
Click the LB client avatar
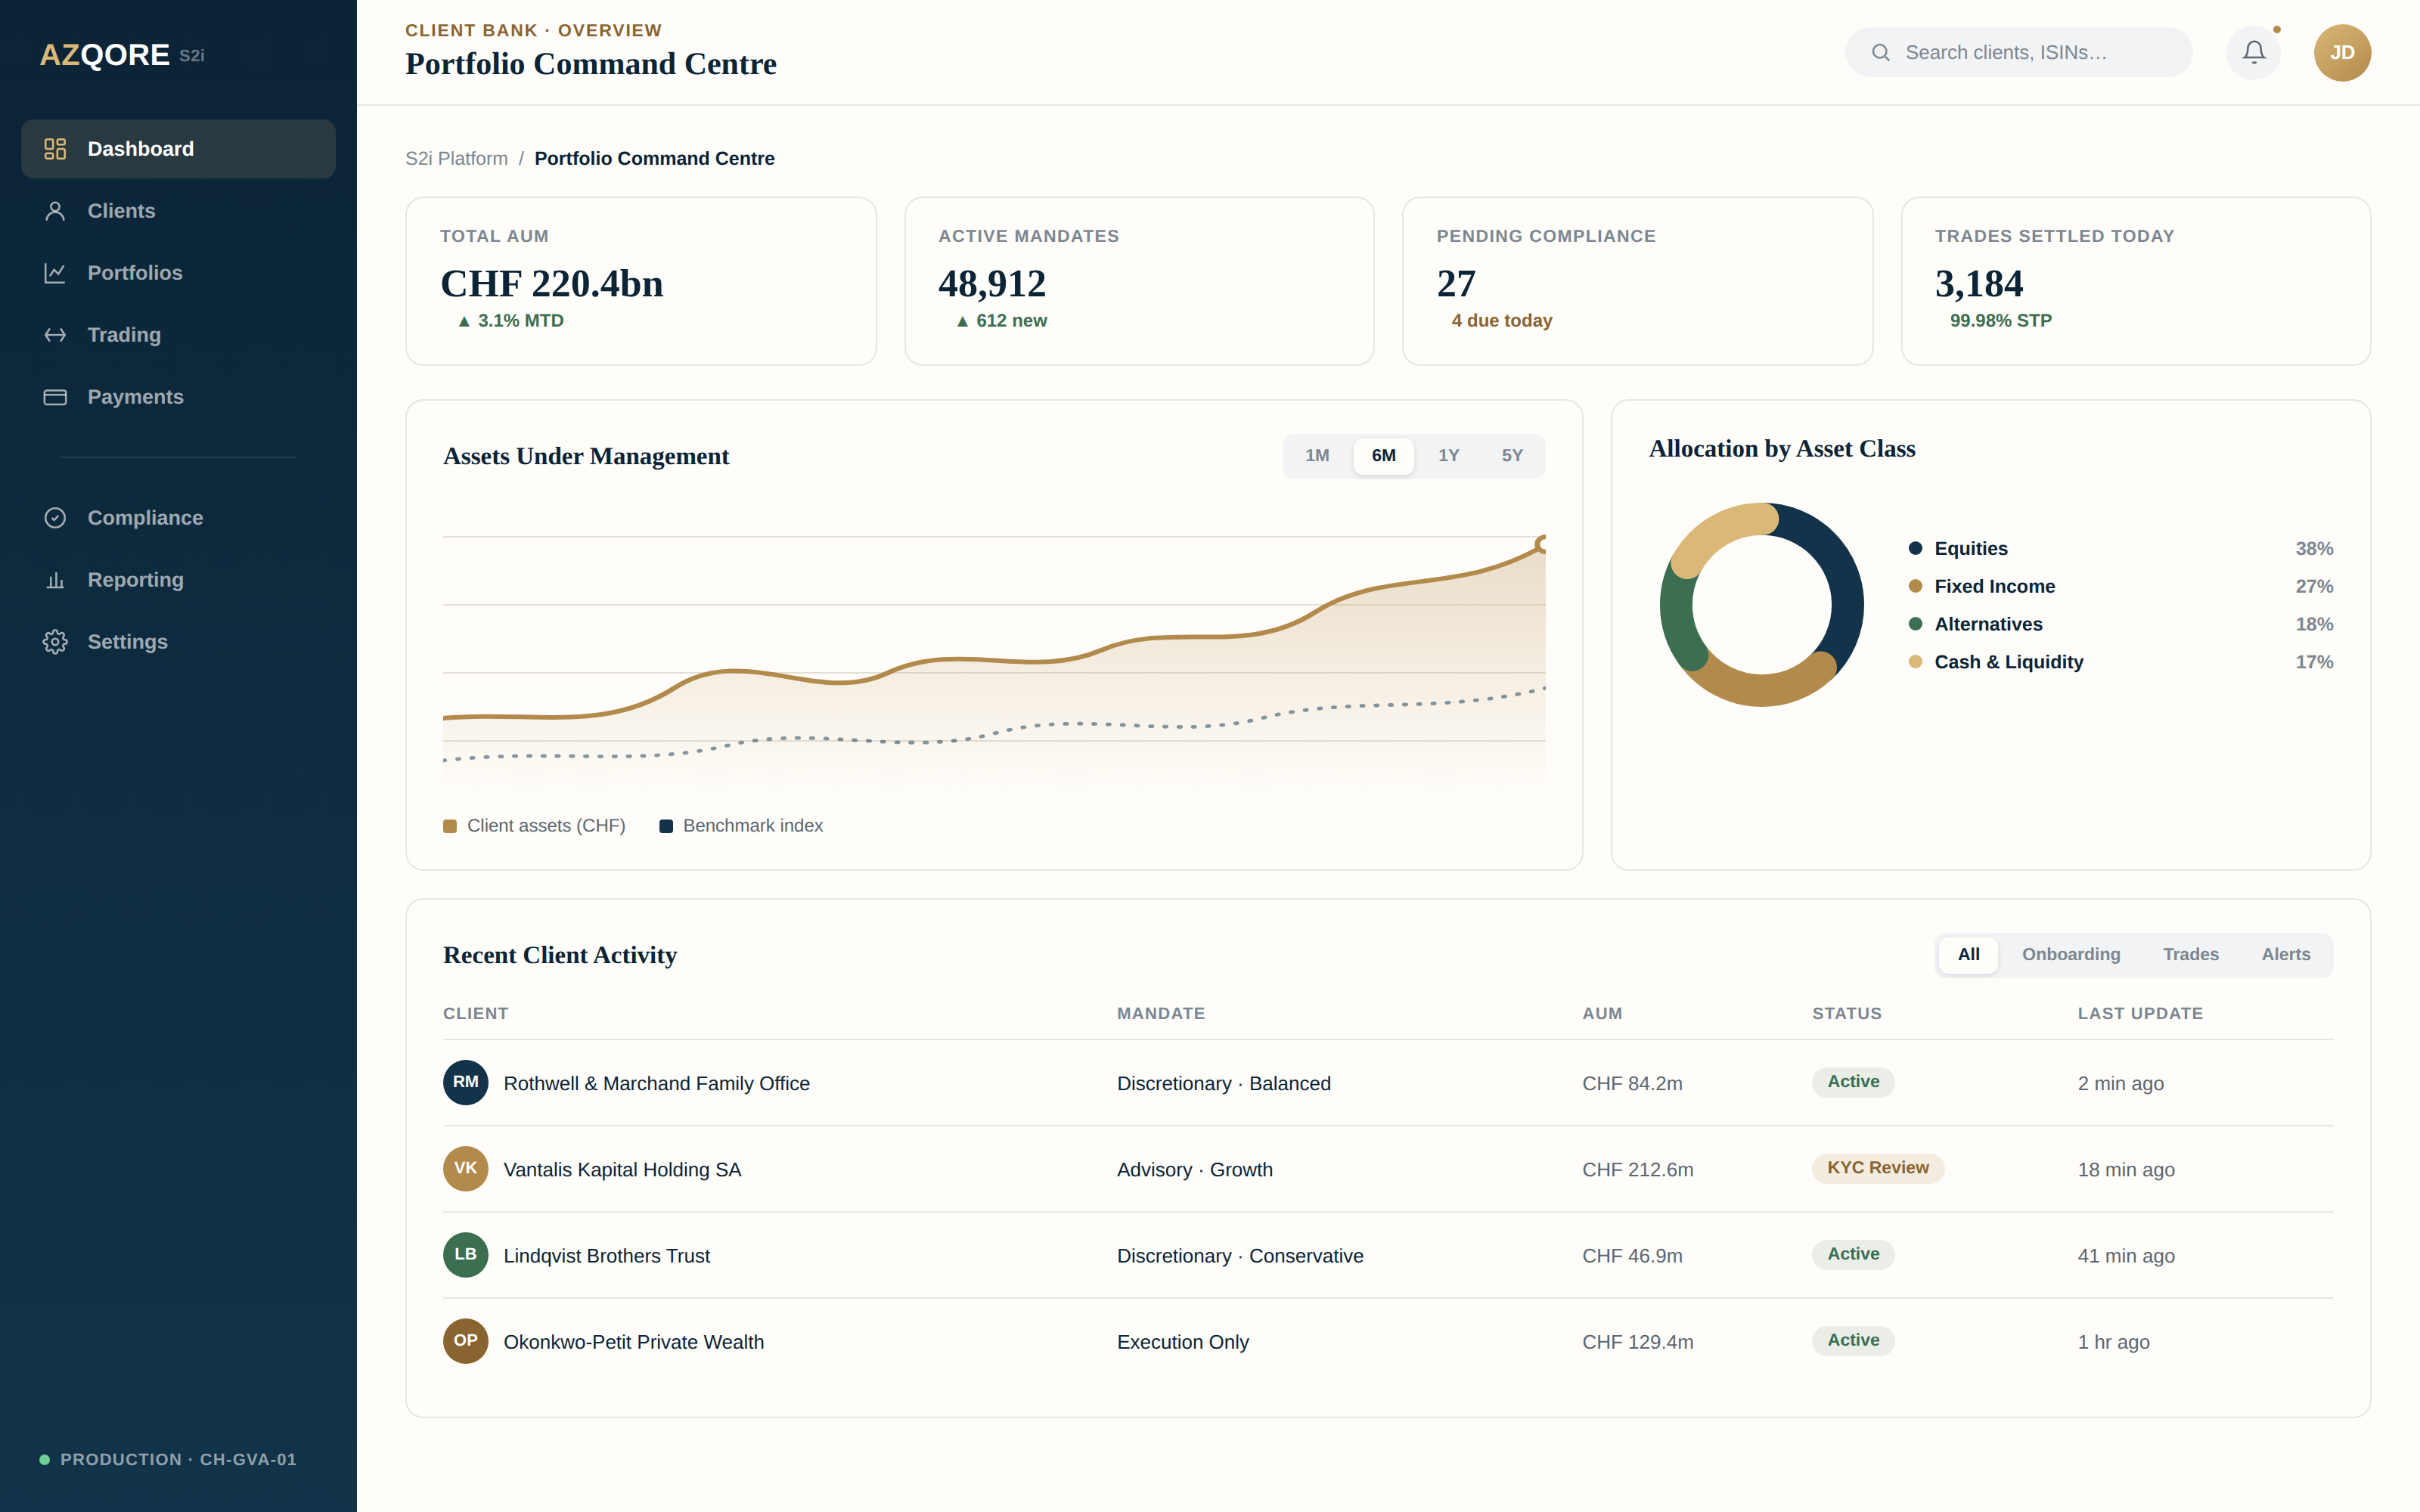click(x=465, y=1254)
